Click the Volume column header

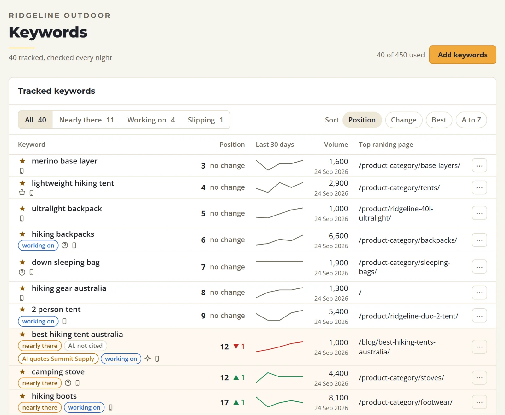click(x=336, y=145)
